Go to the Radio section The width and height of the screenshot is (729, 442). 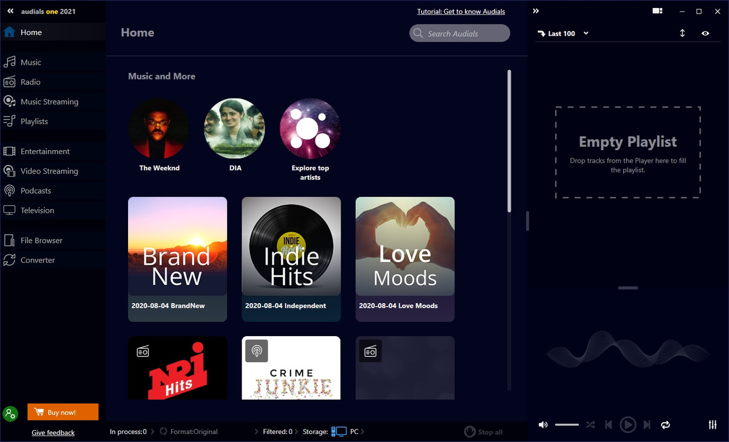tap(52, 82)
